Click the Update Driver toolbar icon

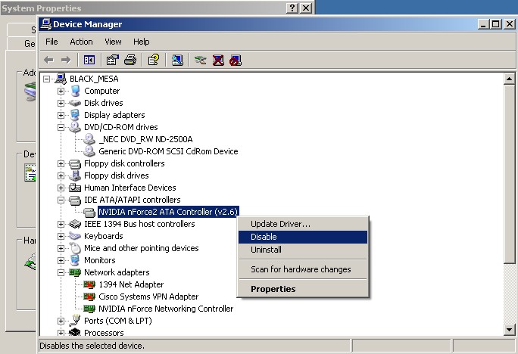tap(200, 60)
